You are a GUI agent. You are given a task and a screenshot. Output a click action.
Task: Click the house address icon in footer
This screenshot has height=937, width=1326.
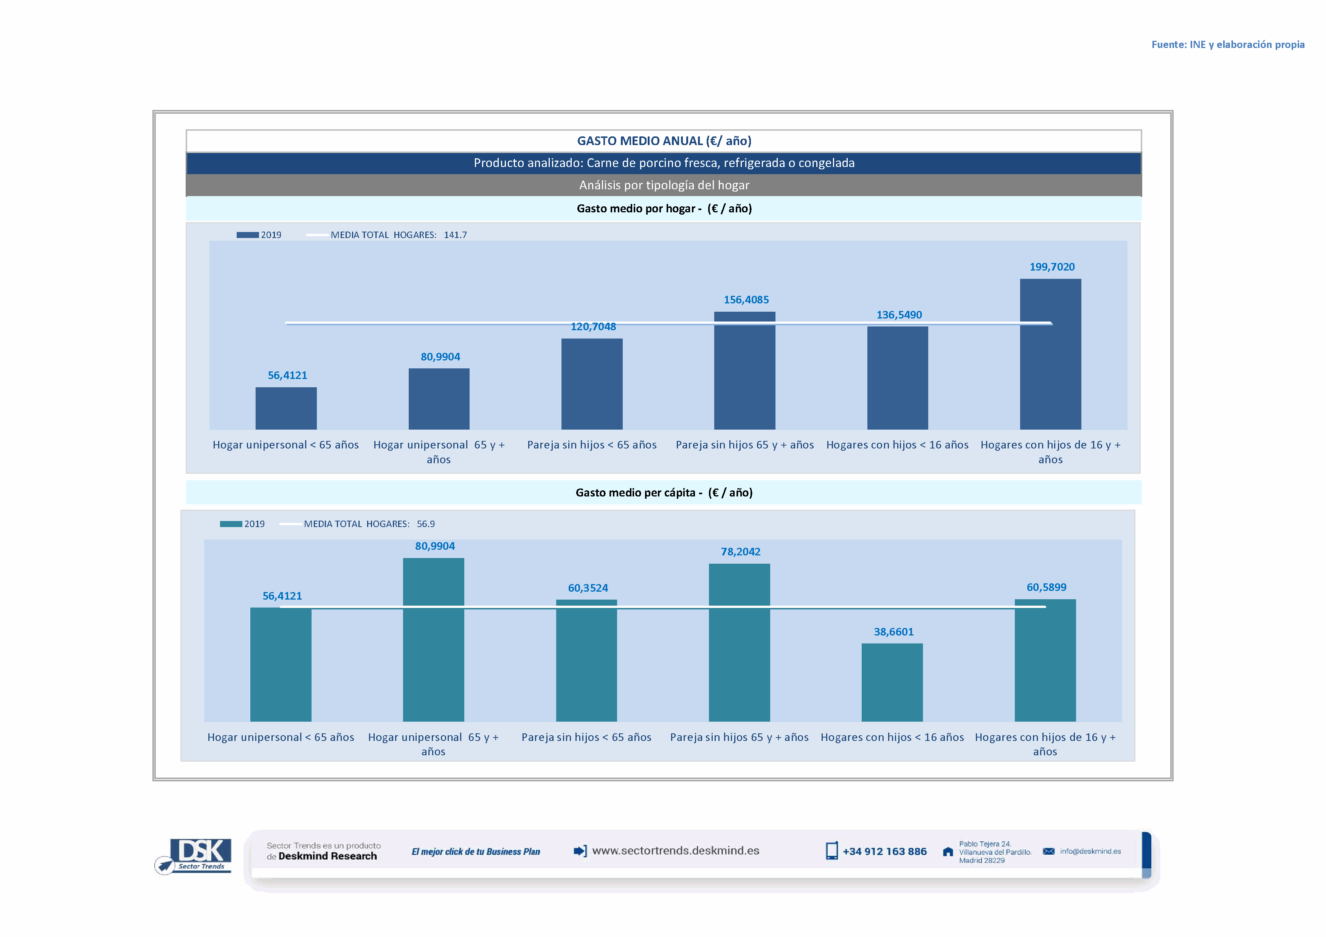[x=948, y=852]
